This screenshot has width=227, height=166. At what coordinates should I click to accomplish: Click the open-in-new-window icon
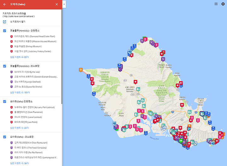coord(4,22)
